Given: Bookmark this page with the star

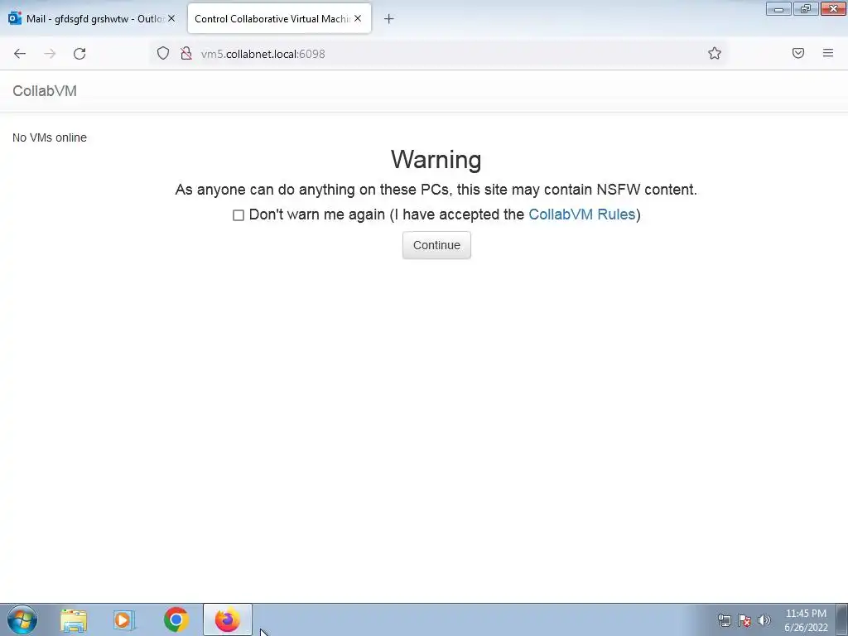Looking at the screenshot, I should (715, 53).
